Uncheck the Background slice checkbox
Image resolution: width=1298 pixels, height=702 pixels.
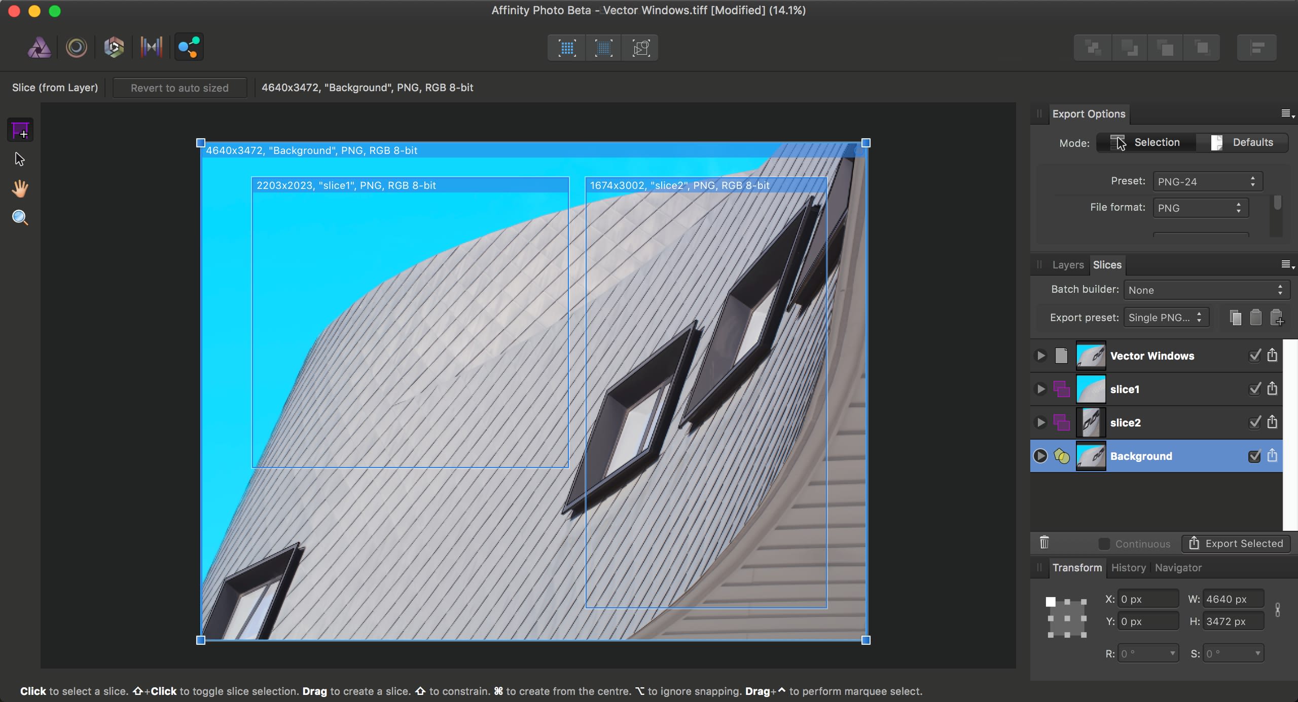coord(1254,456)
